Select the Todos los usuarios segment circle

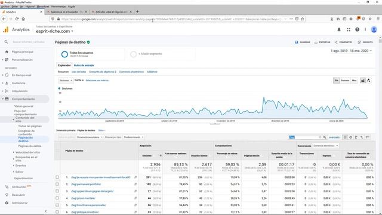[x=64, y=54]
